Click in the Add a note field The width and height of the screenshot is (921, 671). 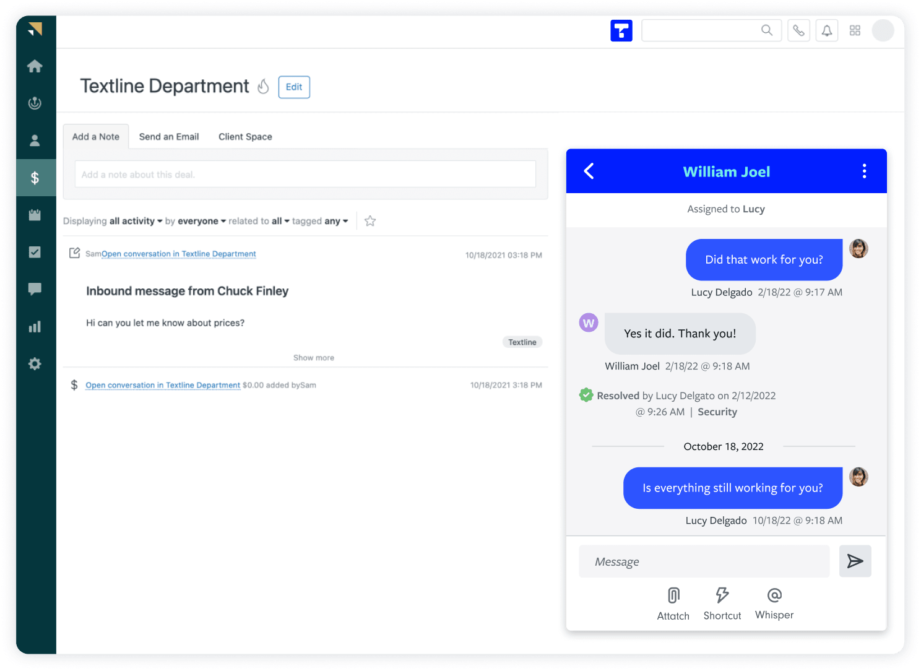305,174
